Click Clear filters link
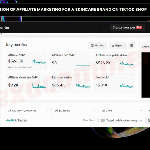Screen dimensions: 150x150 click(x=88, y=120)
